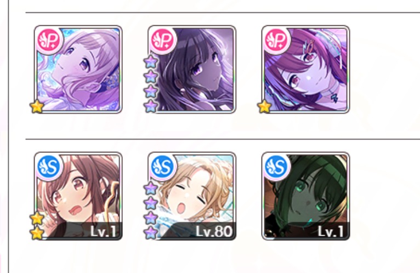Image resolution: width=420 pixels, height=273 pixels.
Task: Open the dark purple-haired girl Produce card
Action: (x=192, y=70)
